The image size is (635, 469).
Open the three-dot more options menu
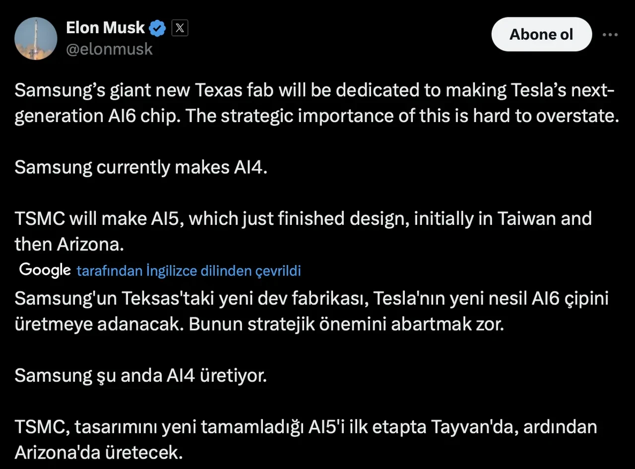[x=610, y=35]
